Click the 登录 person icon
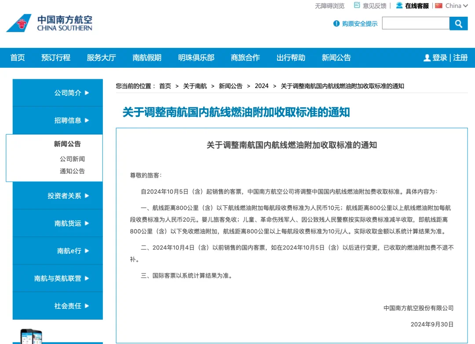The width and height of the screenshot is (475, 344). coord(427,58)
